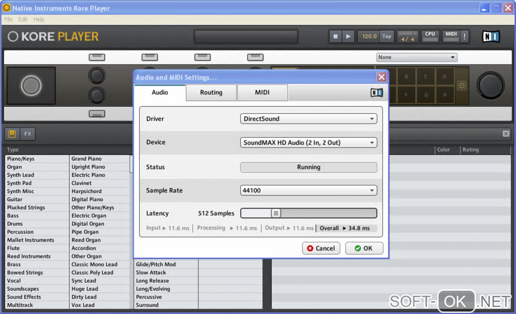The height and width of the screenshot is (314, 516).
Task: Select sound variation pad G
Action: (x=425, y=95)
